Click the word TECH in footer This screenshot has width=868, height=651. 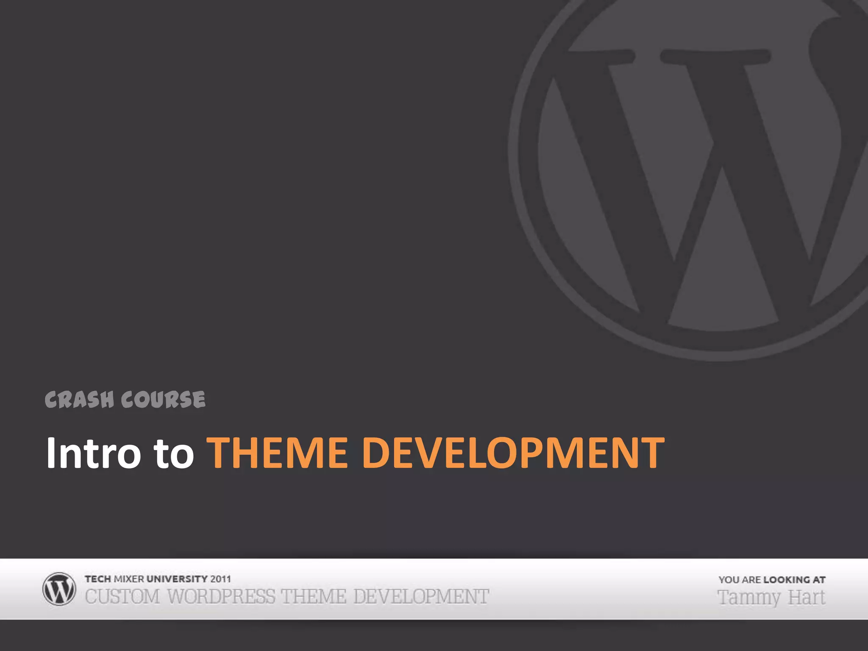pyautogui.click(x=97, y=579)
